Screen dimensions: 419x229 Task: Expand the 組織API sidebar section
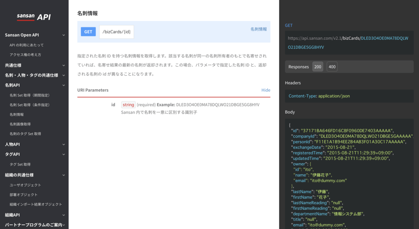click(63, 215)
